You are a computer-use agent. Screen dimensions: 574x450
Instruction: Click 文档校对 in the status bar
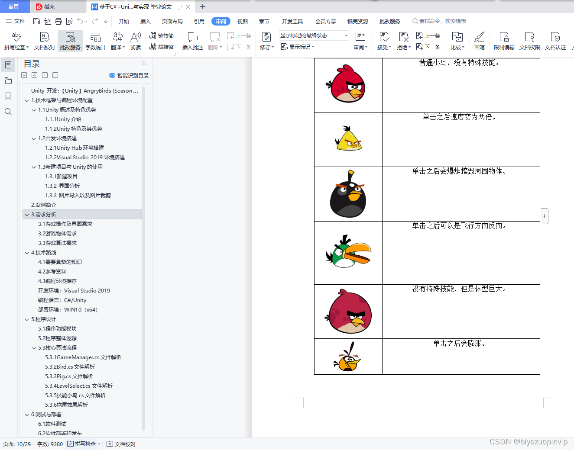(x=121, y=444)
